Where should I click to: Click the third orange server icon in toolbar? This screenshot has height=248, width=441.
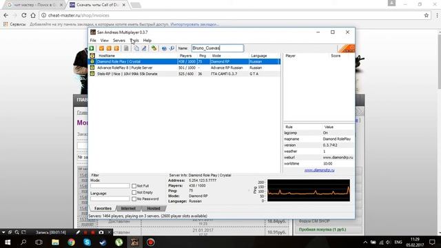(x=116, y=48)
